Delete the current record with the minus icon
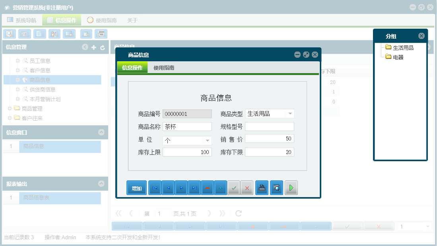Screen dimensions: 437x246 tap(207, 187)
